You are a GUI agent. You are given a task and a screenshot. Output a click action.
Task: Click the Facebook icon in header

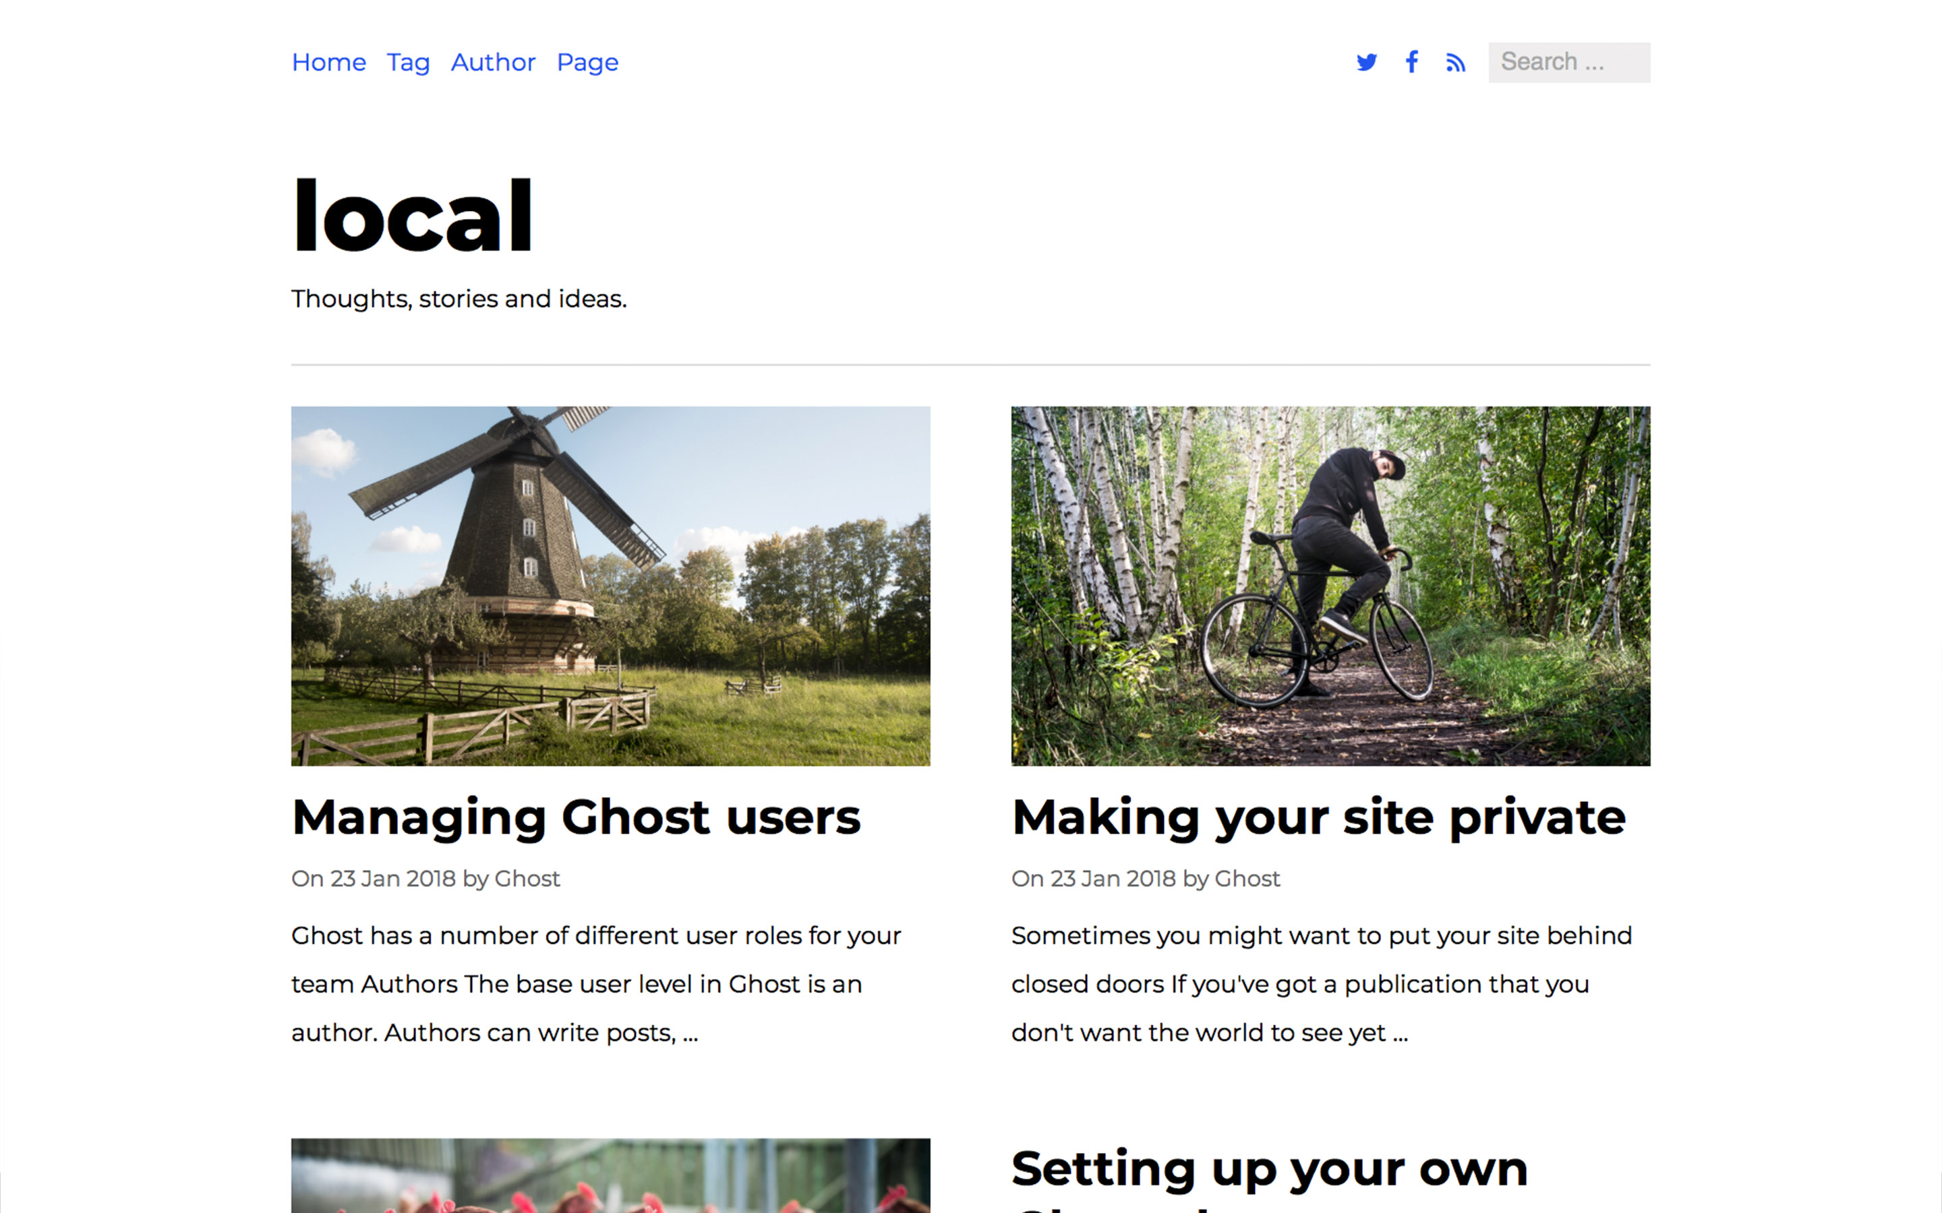(1411, 62)
